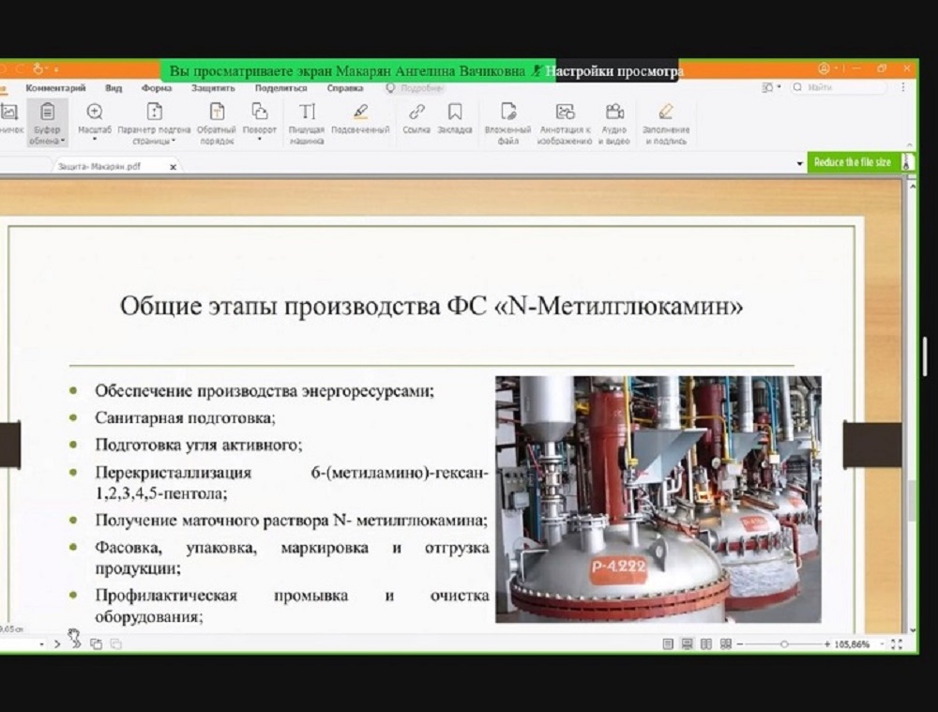Open Аннотация к изображению tool
The width and height of the screenshot is (938, 712).
click(x=565, y=113)
